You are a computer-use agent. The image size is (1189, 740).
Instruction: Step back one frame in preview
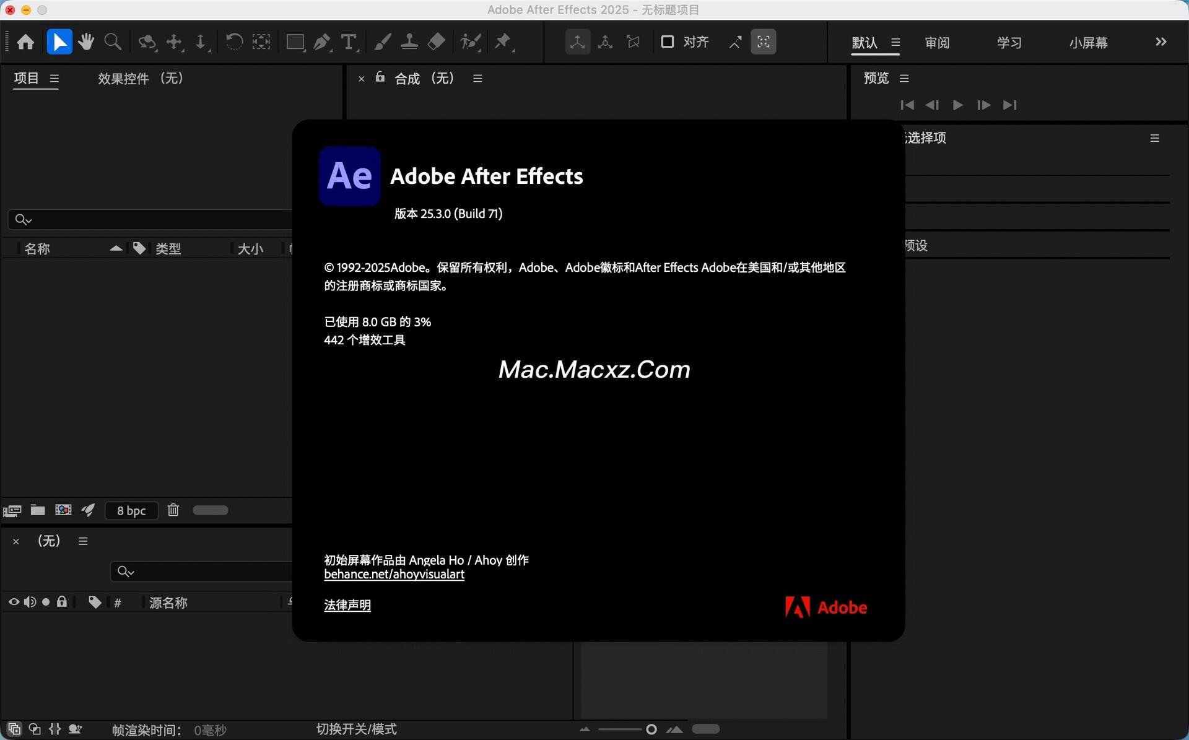932,105
